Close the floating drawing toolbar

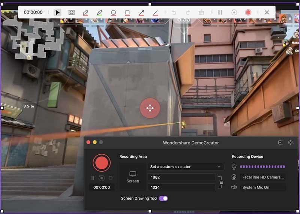point(267,12)
